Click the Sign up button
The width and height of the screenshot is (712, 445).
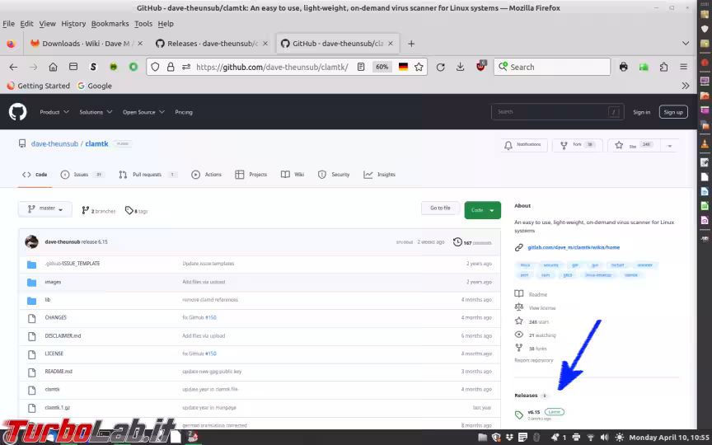coord(673,112)
